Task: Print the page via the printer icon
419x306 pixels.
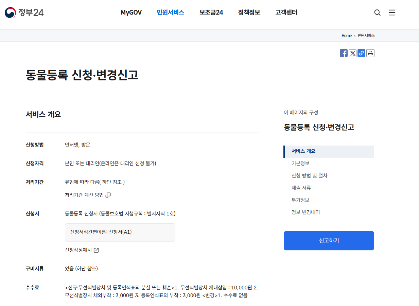Action: coord(370,53)
